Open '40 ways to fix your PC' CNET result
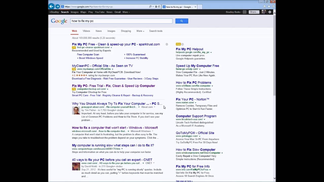This screenshot has width=324, height=182. pos(112,160)
